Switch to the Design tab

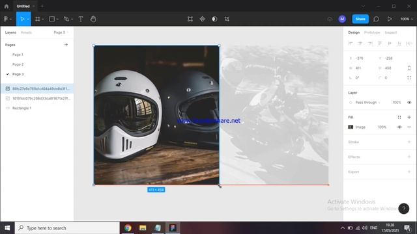pyautogui.click(x=354, y=32)
